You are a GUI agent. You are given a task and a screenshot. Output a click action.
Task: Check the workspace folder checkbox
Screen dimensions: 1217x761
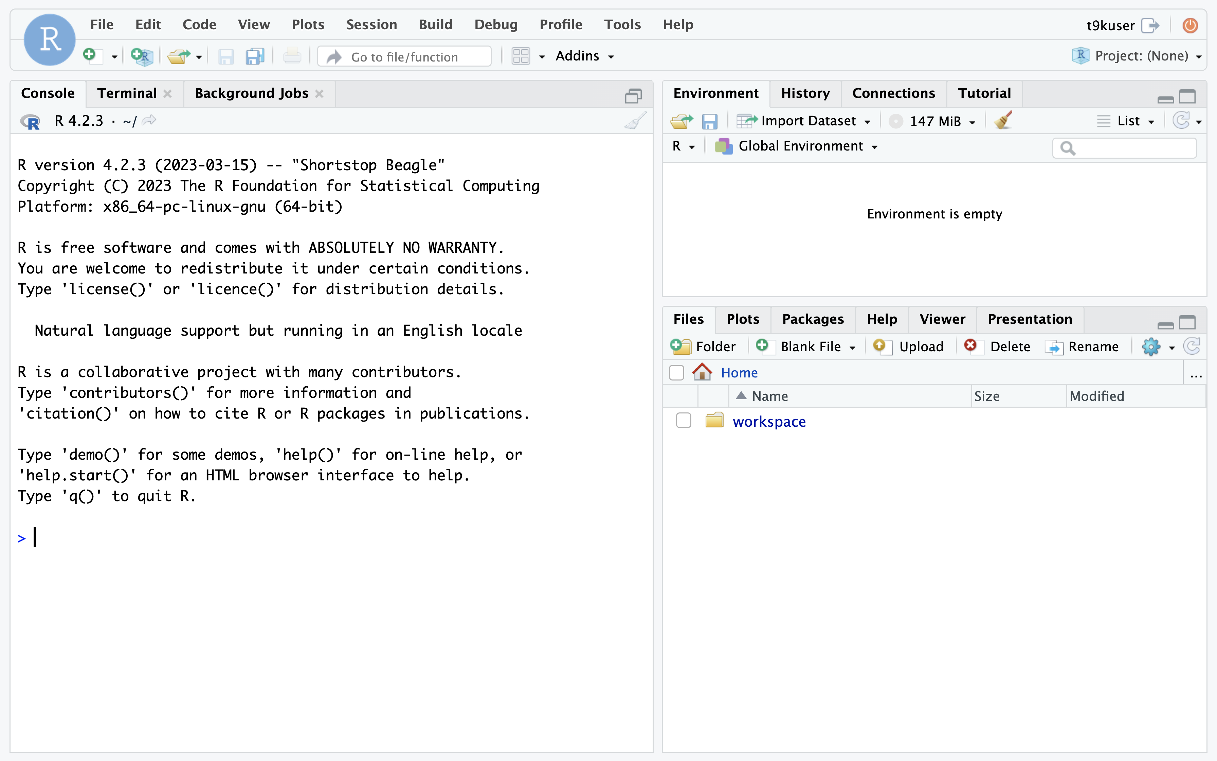coord(684,420)
